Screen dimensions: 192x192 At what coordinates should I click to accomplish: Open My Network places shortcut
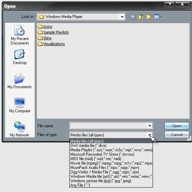20,129
